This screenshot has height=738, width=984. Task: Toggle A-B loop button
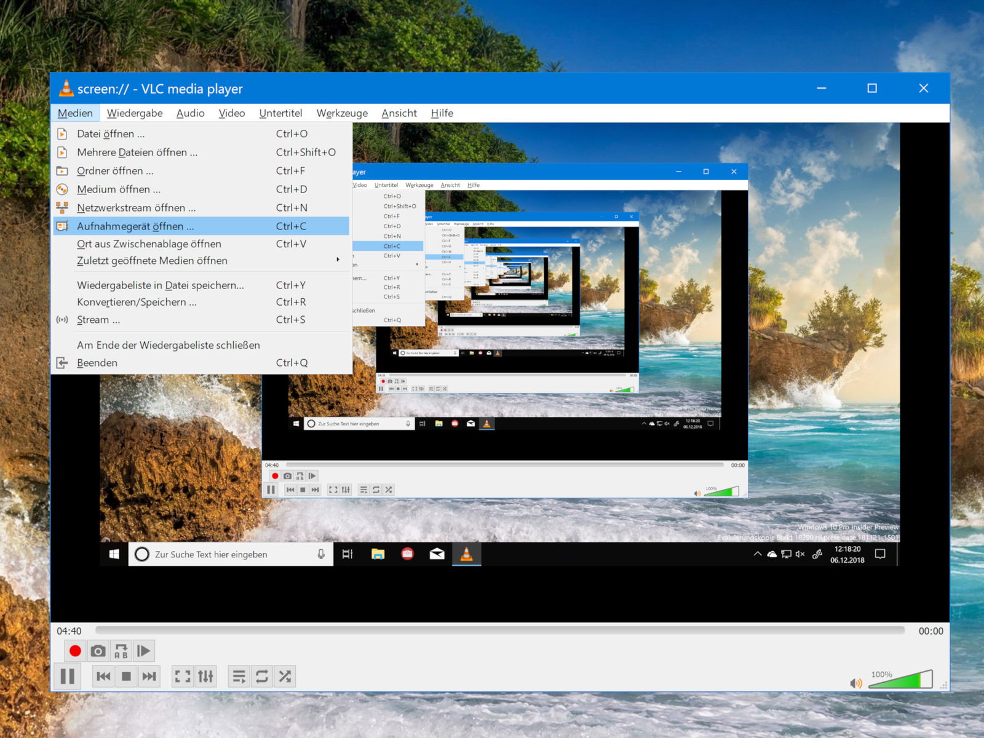[x=121, y=651]
